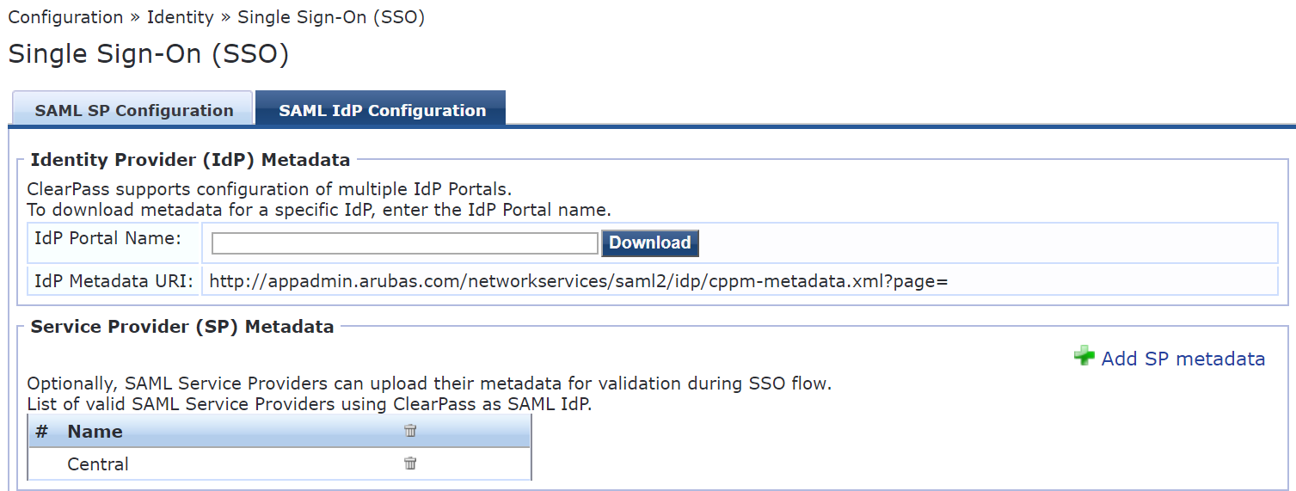Viewport: 1296px width, 491px height.
Task: Click the Single Sign-On (SSO) page title
Action: (149, 54)
